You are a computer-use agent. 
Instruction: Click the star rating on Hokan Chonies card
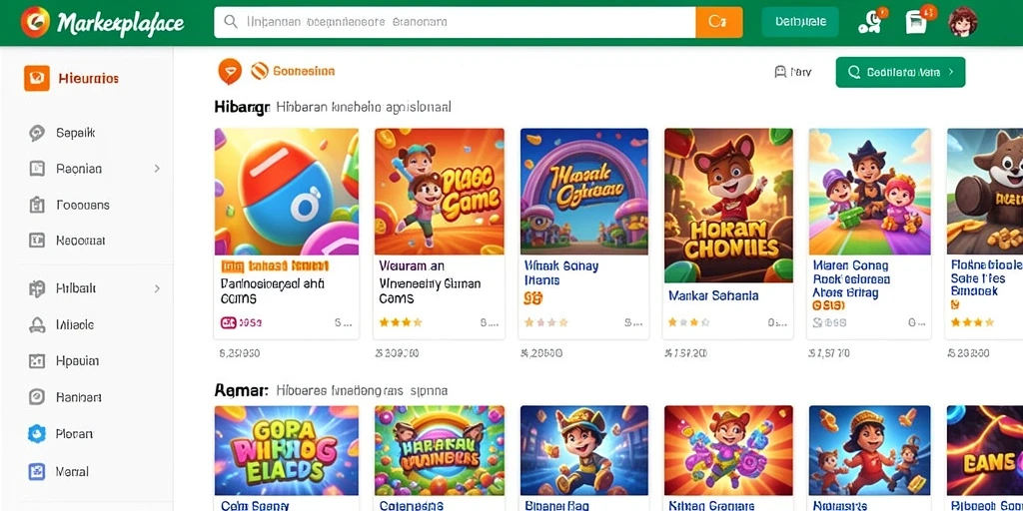pyautogui.click(x=688, y=322)
